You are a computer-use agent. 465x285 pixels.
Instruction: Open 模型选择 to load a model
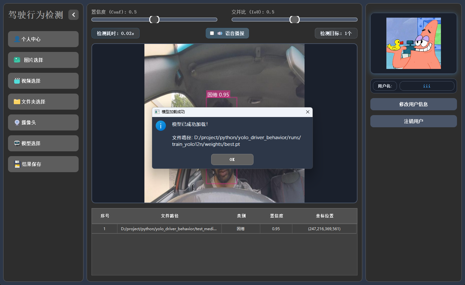(43, 143)
